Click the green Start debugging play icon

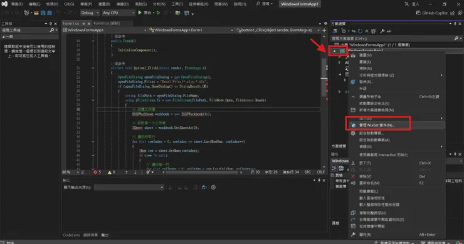(140, 13)
